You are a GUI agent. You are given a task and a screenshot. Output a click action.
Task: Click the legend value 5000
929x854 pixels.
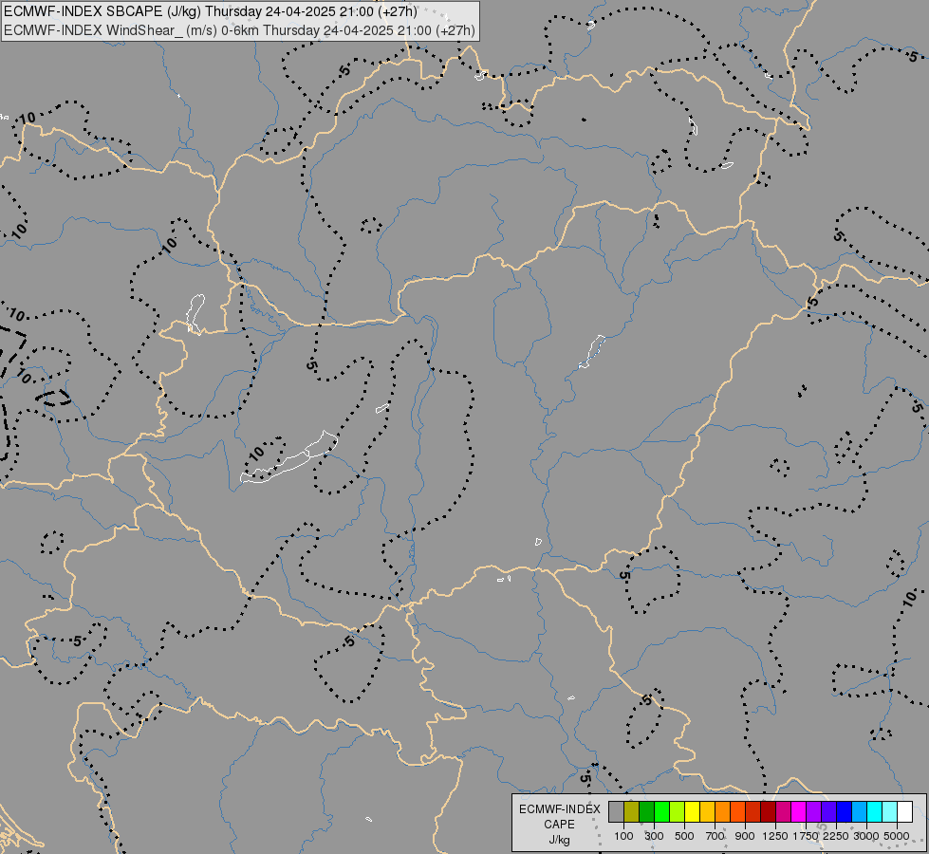coord(897,836)
